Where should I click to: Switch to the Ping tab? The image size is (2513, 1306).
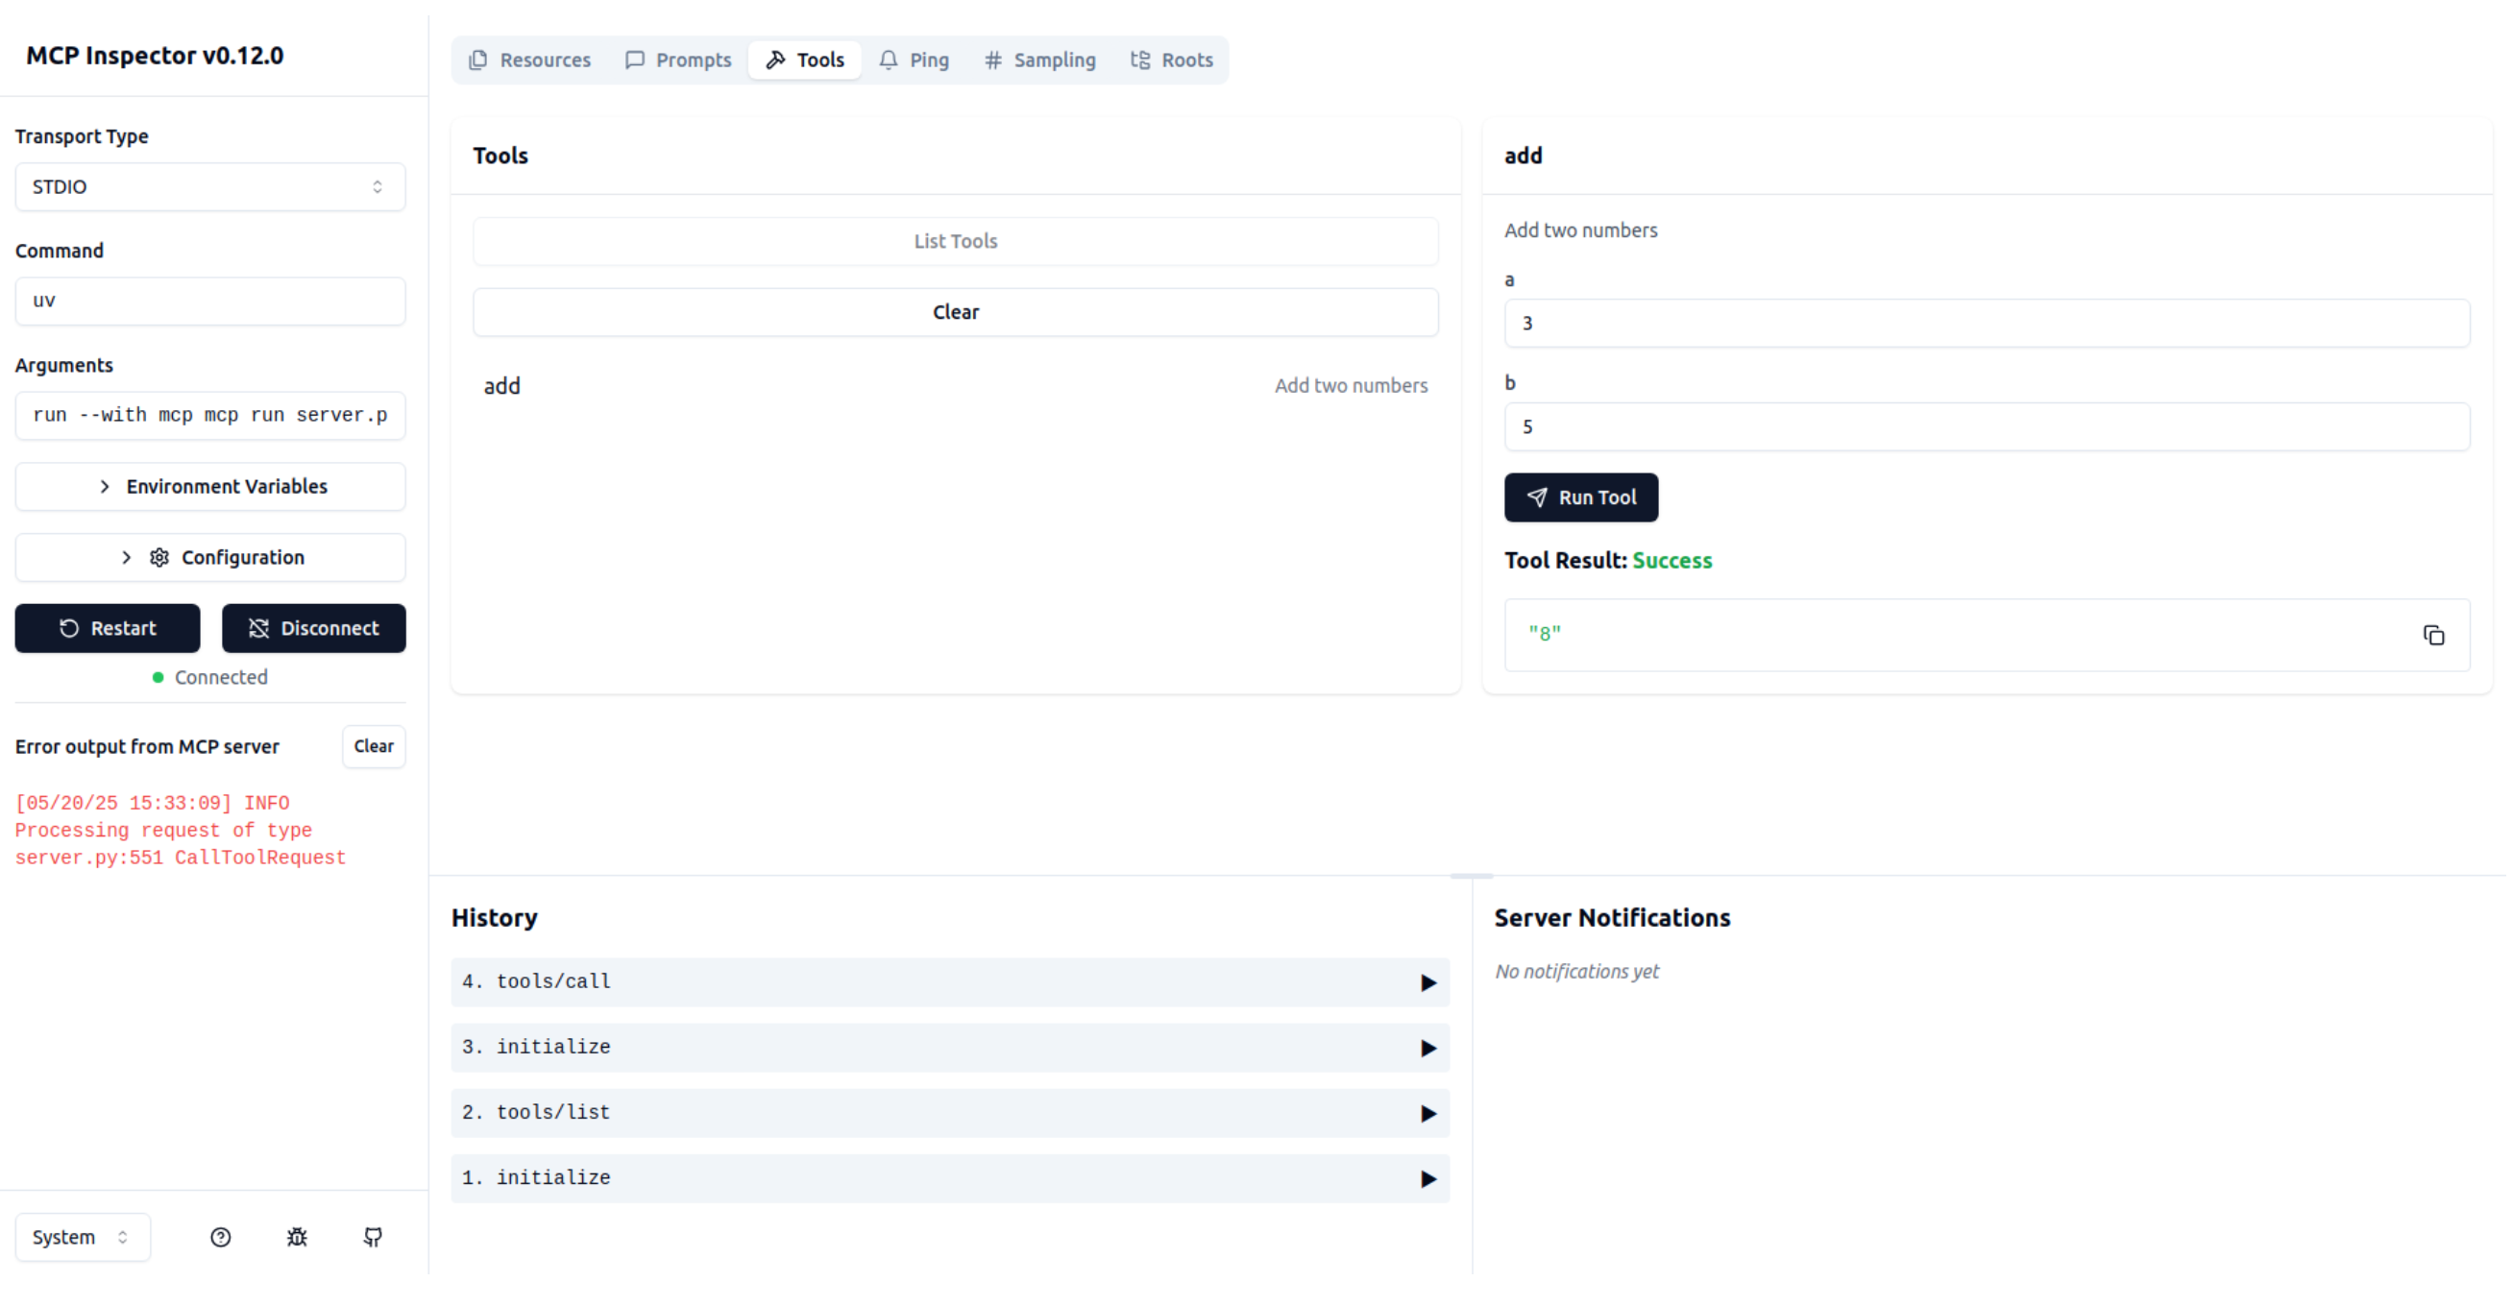[915, 60]
